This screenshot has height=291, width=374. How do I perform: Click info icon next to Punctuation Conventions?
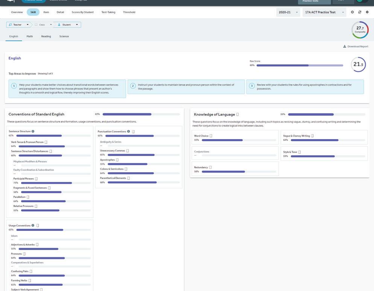coord(129,131)
